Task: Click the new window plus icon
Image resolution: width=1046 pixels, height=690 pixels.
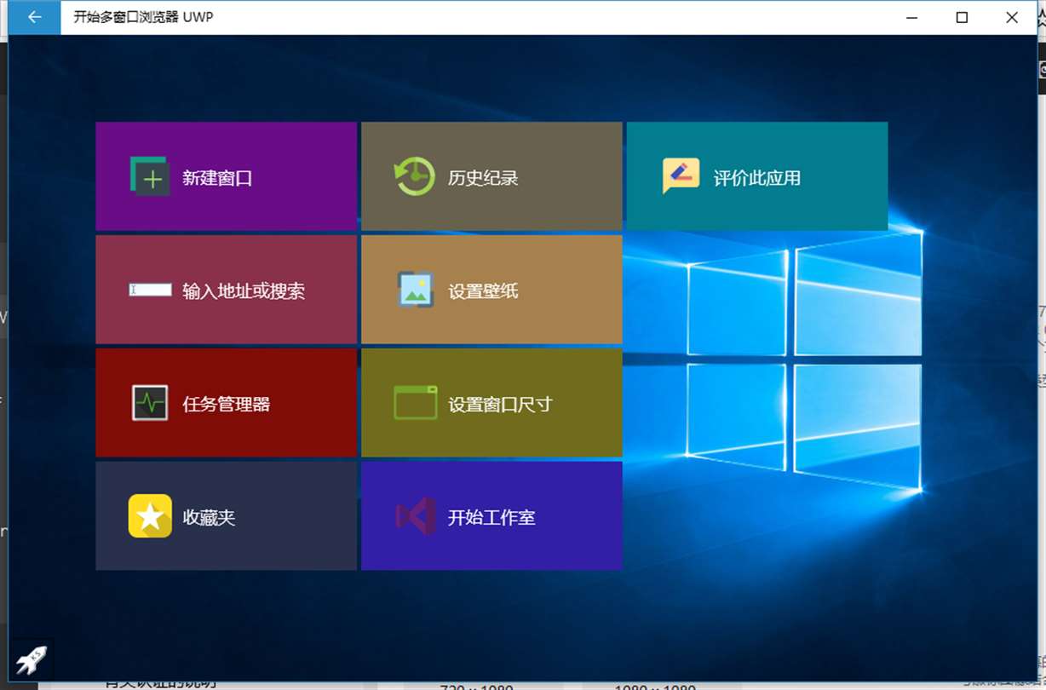Action: (150, 176)
